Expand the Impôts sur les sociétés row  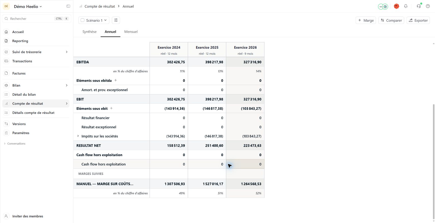78,136
